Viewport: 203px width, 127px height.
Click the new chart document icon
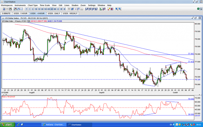tap(4, 9)
